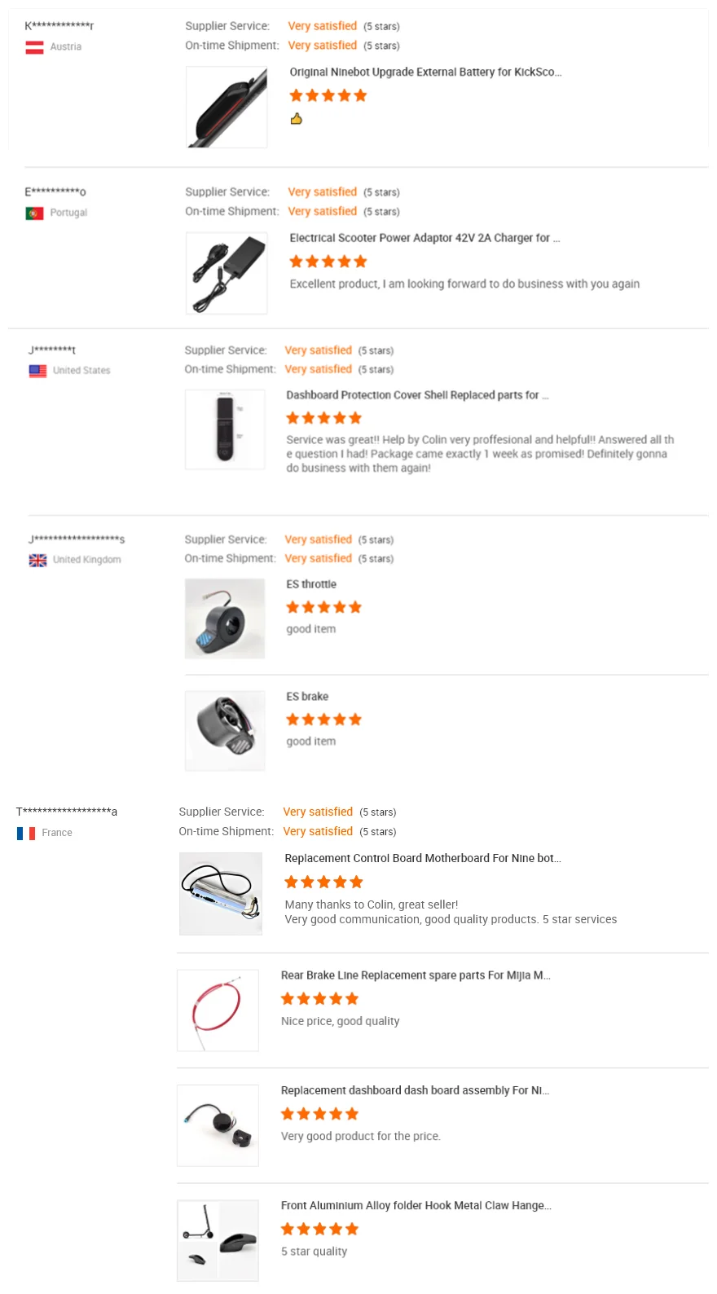Open the red rear brake line thumbnail
Viewport: 717px width, 1294px height.
(x=218, y=1010)
